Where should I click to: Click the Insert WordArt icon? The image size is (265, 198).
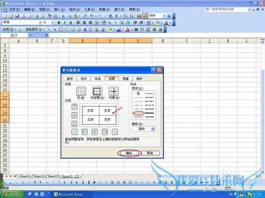pyautogui.click(x=85, y=30)
